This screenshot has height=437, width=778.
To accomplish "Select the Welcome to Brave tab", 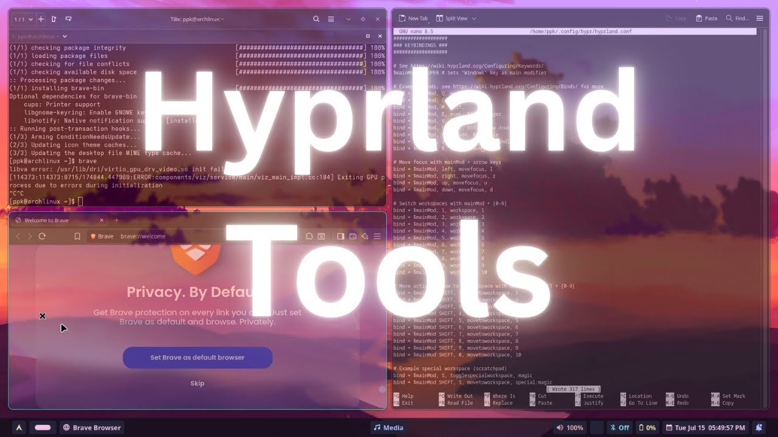I will [60, 220].
